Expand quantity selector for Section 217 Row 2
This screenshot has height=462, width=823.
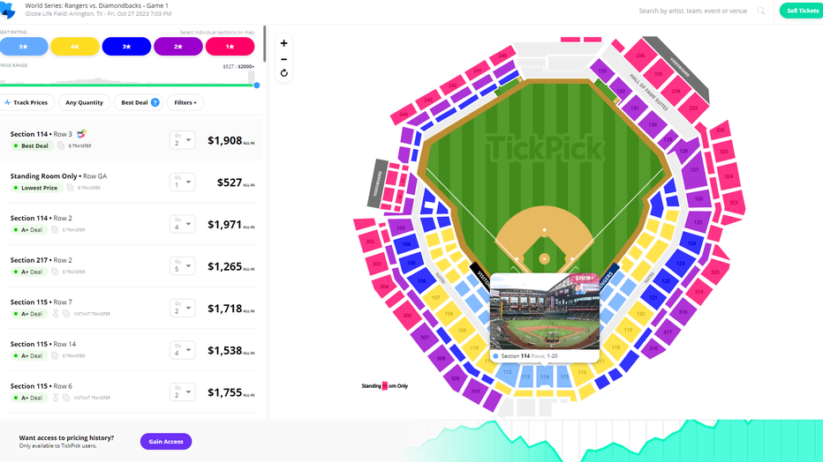click(x=182, y=266)
